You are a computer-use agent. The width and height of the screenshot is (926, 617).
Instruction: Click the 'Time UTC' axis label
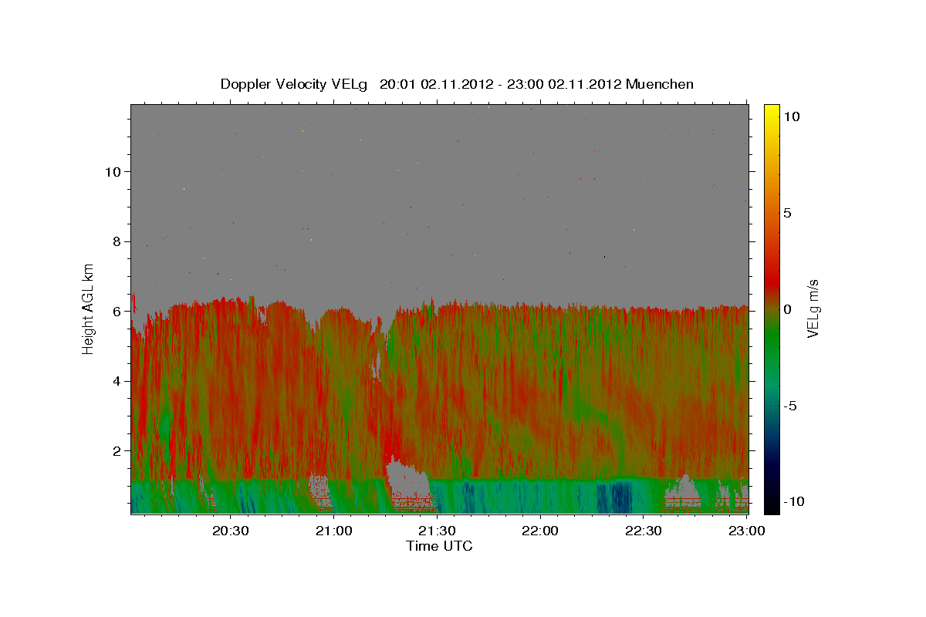439,546
